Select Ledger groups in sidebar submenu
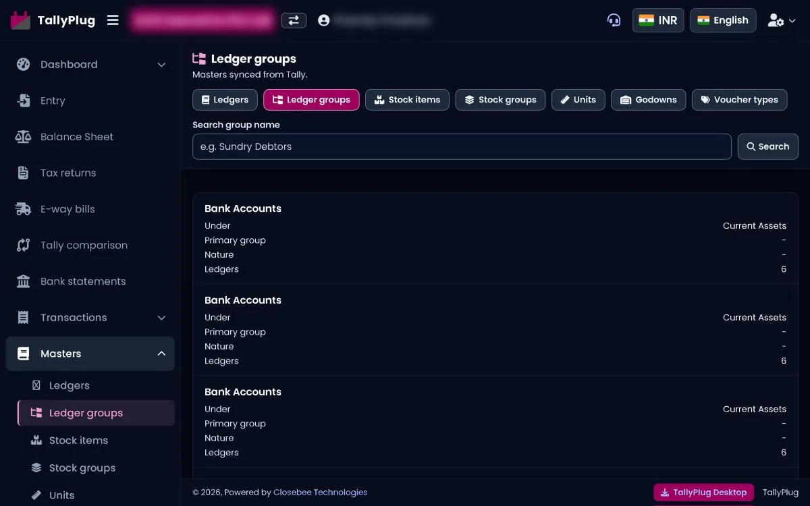Screen dimensions: 810x506 pyautogui.click(x=96, y=413)
